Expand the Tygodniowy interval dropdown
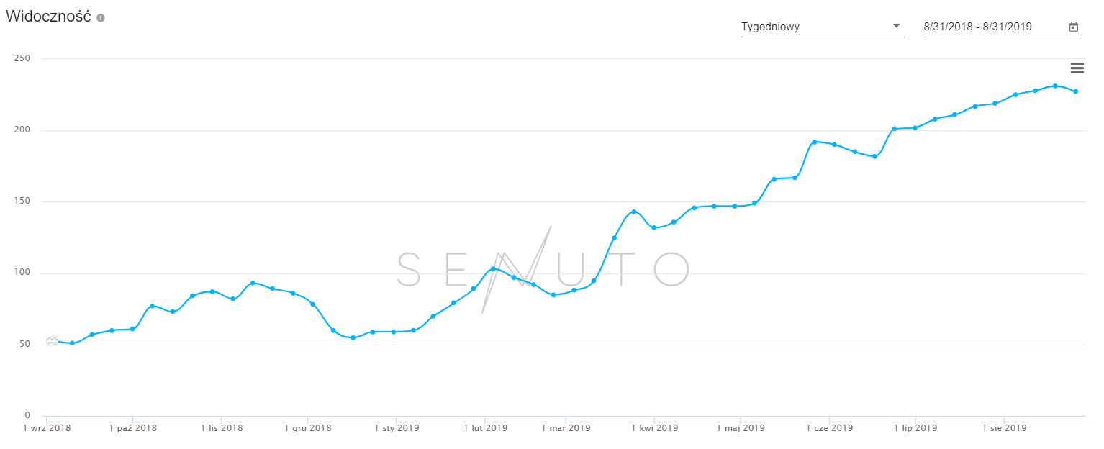Screen dimensions: 1104x449 click(x=896, y=27)
